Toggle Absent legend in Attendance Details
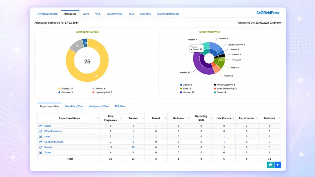This screenshot has width=315, height=177. pos(99,88)
